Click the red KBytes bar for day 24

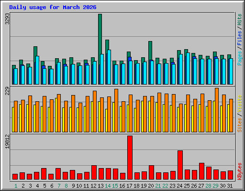180,165
